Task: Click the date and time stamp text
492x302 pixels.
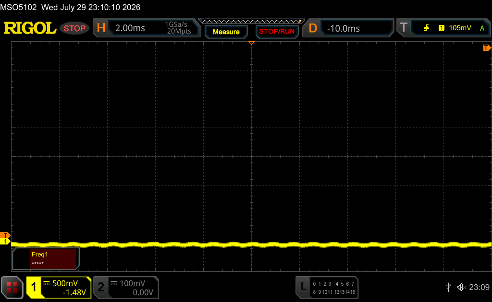Action: pos(91,7)
